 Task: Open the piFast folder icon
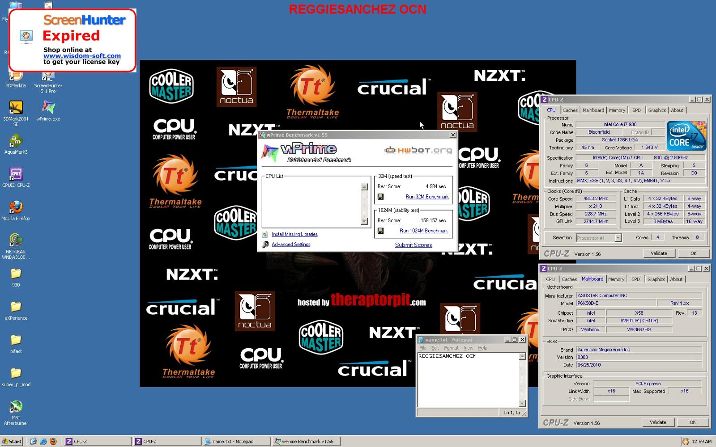pyautogui.click(x=16, y=343)
